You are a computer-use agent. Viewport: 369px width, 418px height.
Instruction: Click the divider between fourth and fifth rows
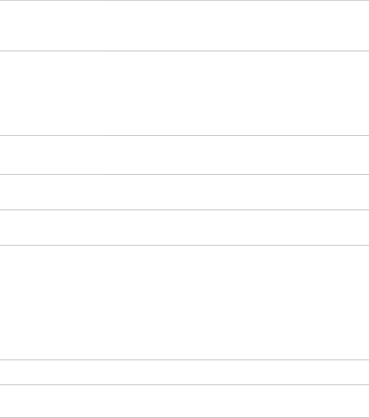(x=184, y=210)
